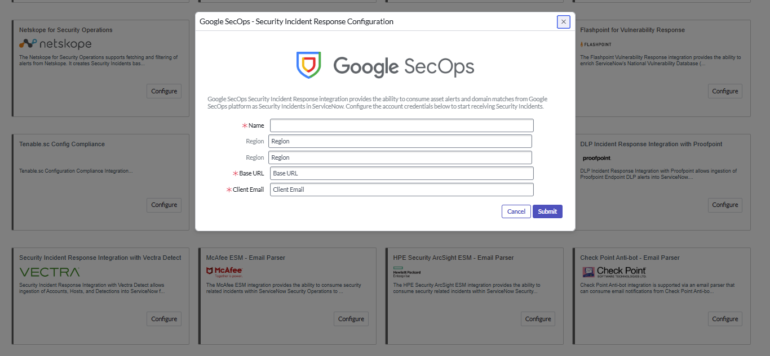
Task: Open the first Region selector
Action: (x=401, y=141)
